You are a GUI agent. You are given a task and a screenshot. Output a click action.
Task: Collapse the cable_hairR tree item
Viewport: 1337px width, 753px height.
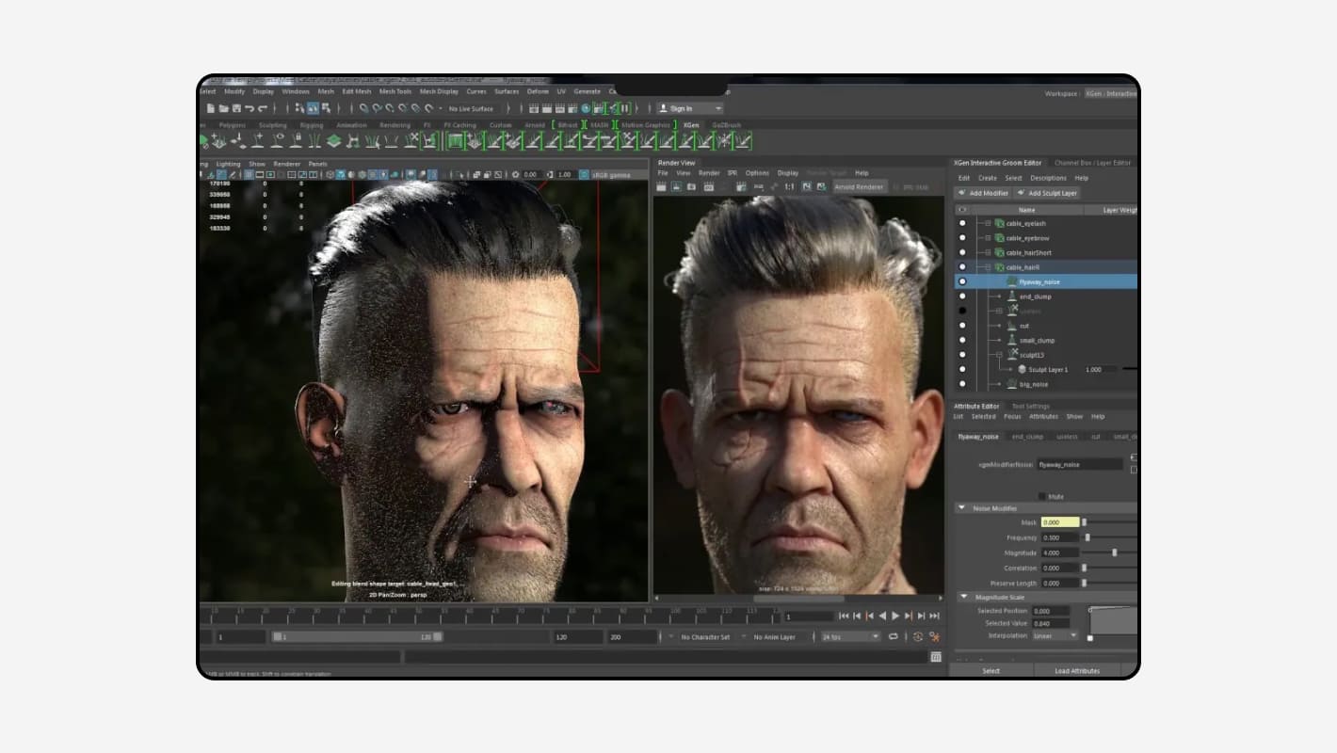click(x=987, y=266)
